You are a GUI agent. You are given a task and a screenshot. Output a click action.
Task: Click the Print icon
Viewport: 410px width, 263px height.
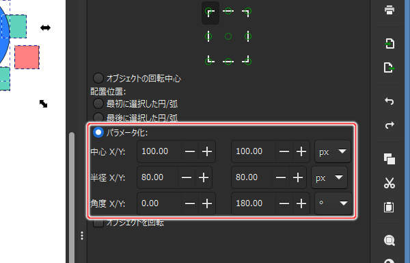point(389,10)
